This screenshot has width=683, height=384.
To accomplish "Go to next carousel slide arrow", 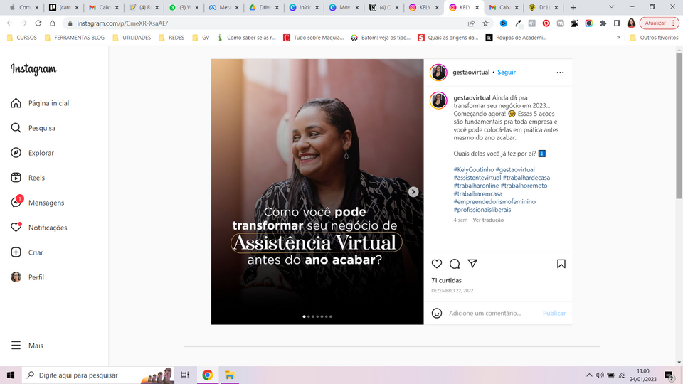I will pyautogui.click(x=413, y=192).
